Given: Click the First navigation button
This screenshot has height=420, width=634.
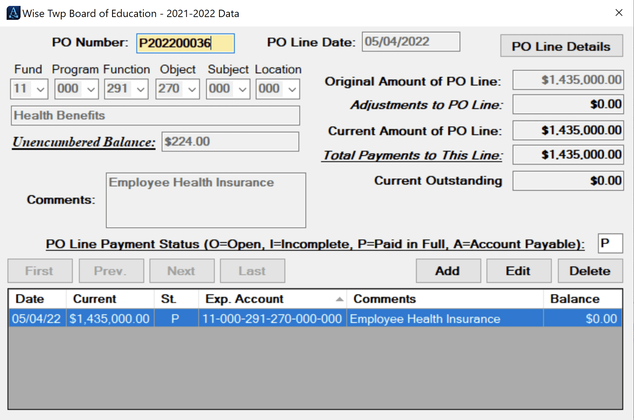Looking at the screenshot, I should [x=39, y=270].
